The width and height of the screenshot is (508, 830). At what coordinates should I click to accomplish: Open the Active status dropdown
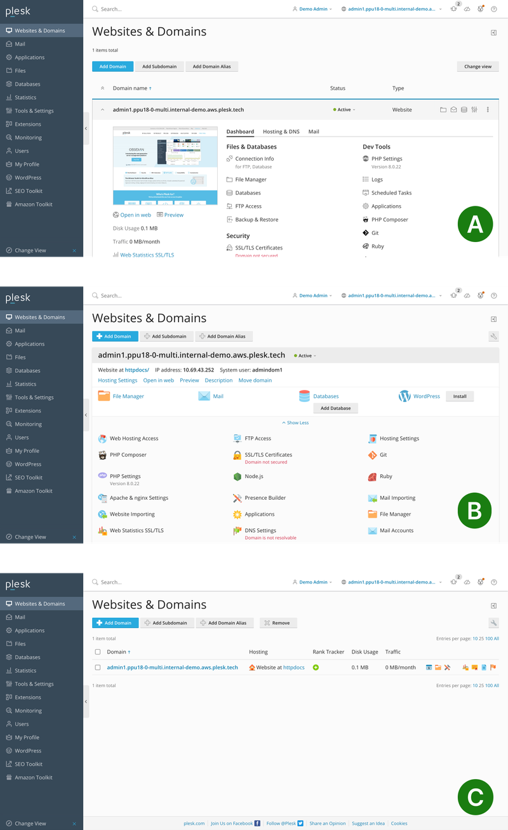pos(343,109)
